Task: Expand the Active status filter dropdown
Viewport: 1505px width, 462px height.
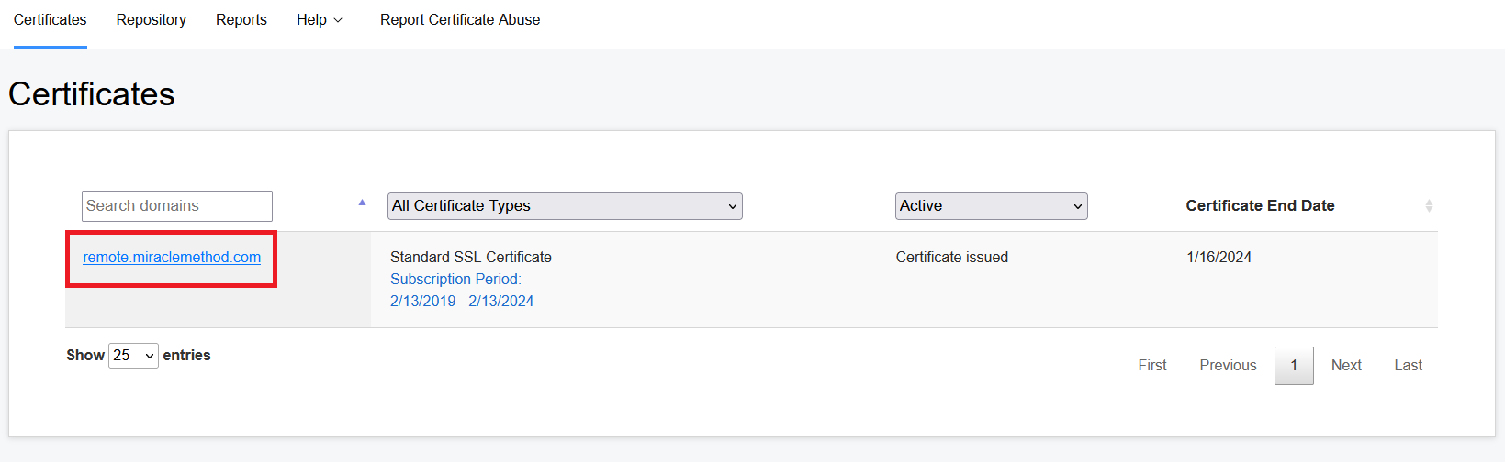Action: (x=991, y=206)
